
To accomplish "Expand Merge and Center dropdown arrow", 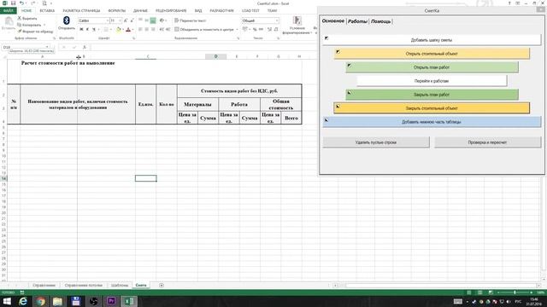I will click(x=238, y=30).
